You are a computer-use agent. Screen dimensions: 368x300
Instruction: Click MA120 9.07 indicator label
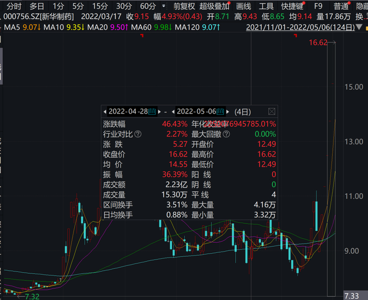tap(197, 27)
